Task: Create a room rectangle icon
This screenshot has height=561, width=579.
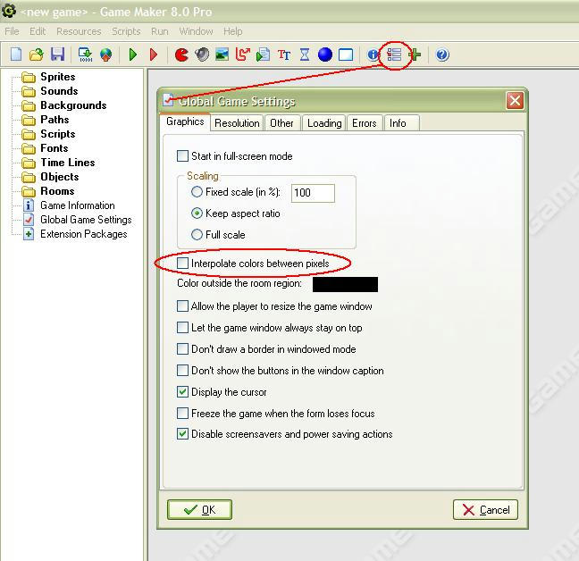Action: coord(346,54)
